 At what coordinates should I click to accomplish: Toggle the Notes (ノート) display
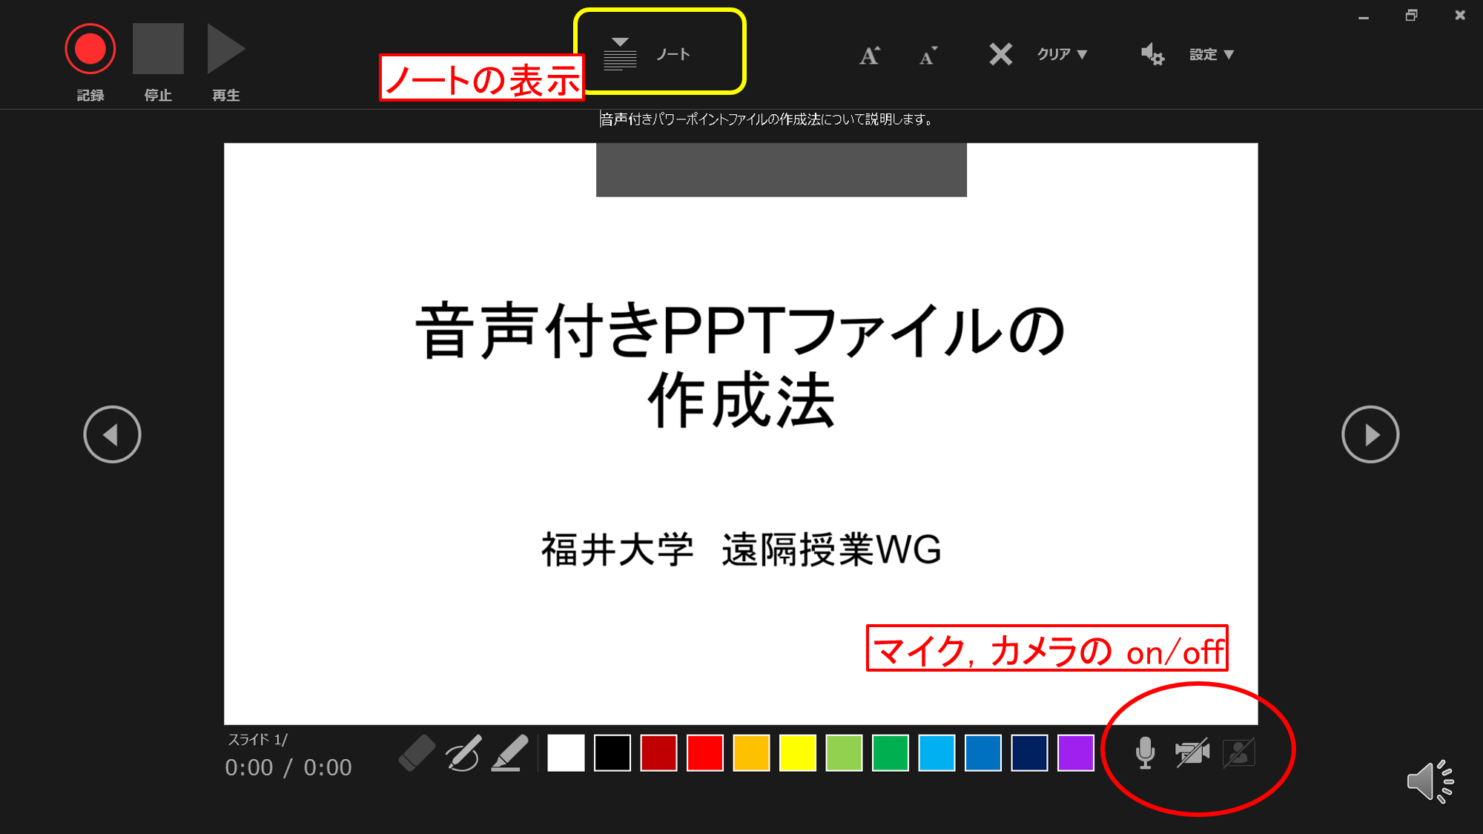click(x=647, y=54)
